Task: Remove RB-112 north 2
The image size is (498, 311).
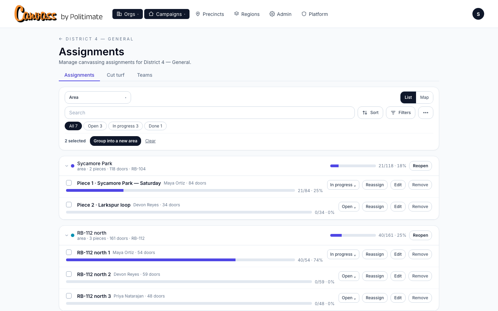Action: pos(420,276)
